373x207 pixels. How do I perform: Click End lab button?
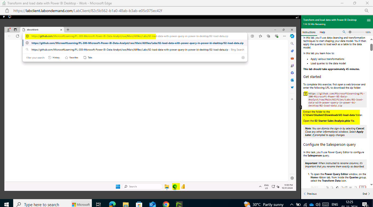coord(366,194)
